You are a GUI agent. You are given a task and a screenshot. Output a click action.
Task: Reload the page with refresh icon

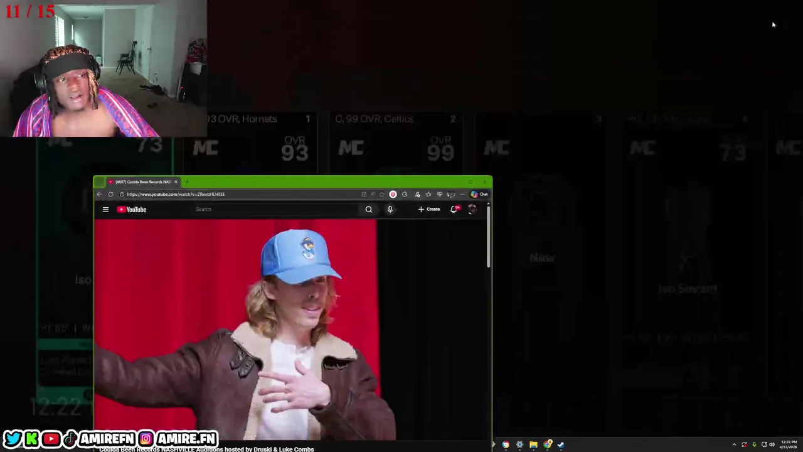110,194
